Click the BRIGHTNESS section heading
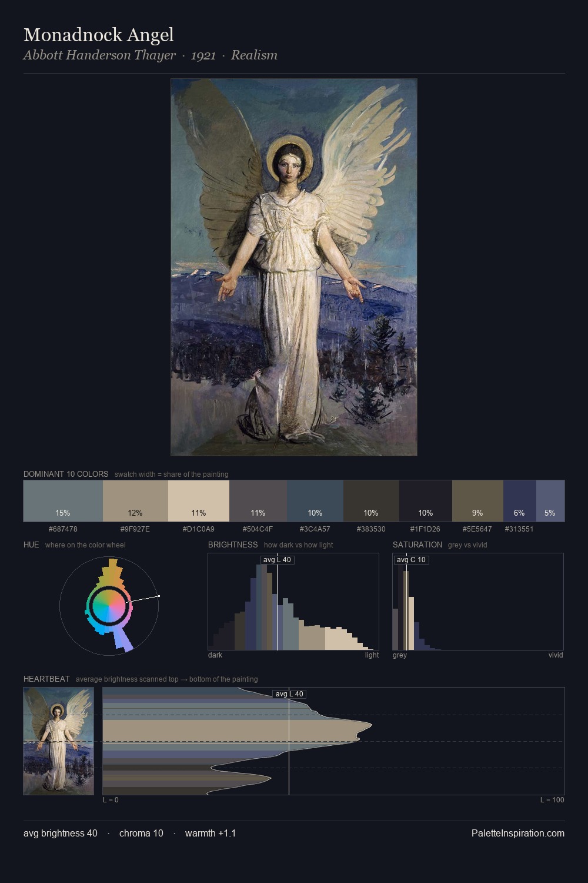 (233, 545)
